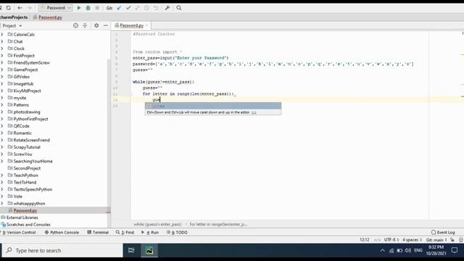Open the Project view dropdown
Viewport: 464px width, 261px height.
point(12,26)
